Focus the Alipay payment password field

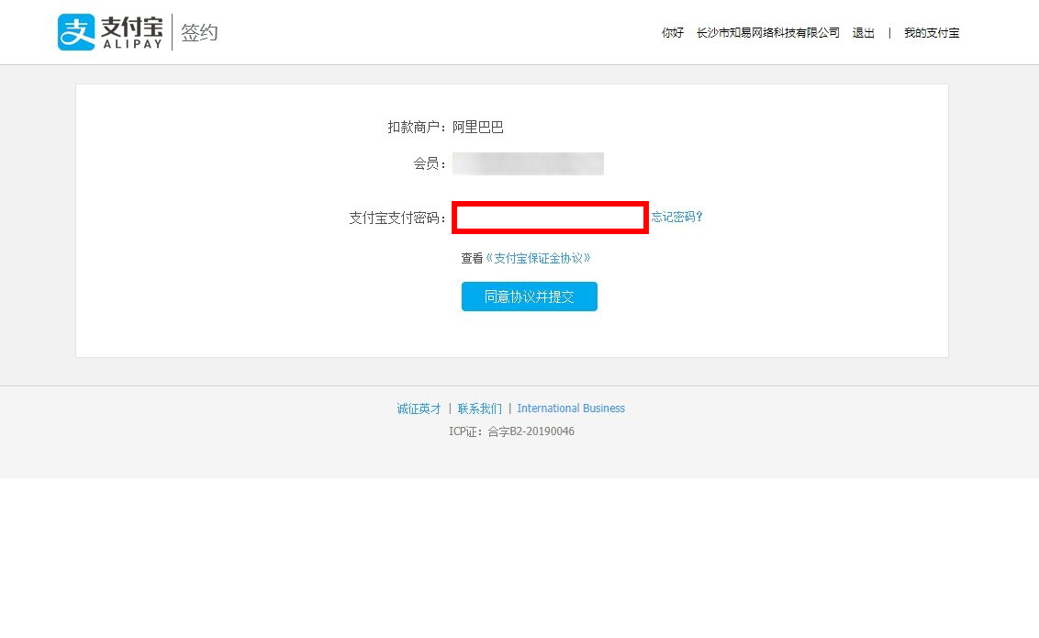[x=551, y=218]
